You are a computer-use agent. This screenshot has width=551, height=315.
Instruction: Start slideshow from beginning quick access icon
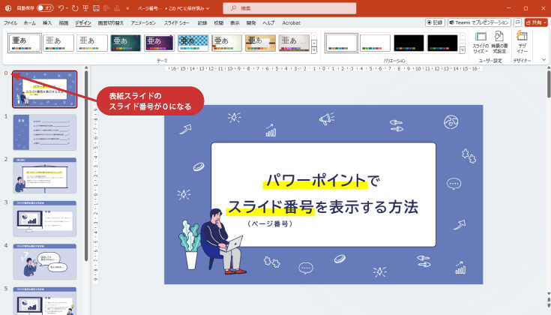(85, 8)
